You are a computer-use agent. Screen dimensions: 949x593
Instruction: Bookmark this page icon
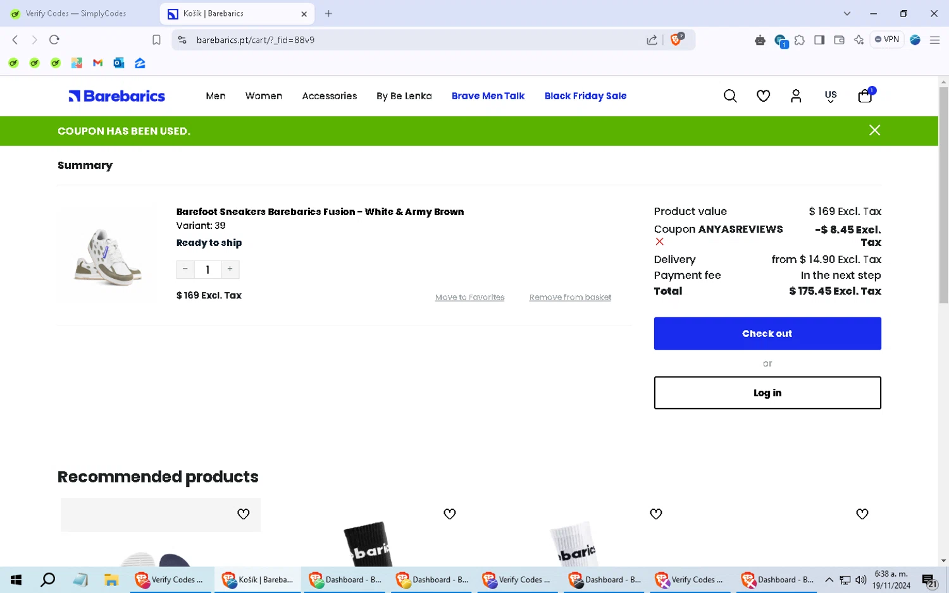click(156, 40)
